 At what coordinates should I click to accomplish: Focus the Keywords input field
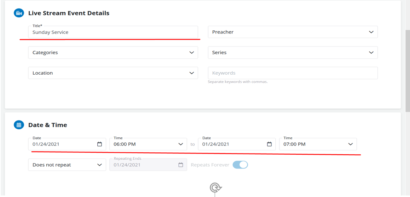292,73
